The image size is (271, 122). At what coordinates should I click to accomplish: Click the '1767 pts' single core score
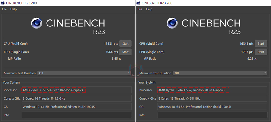[247, 52]
